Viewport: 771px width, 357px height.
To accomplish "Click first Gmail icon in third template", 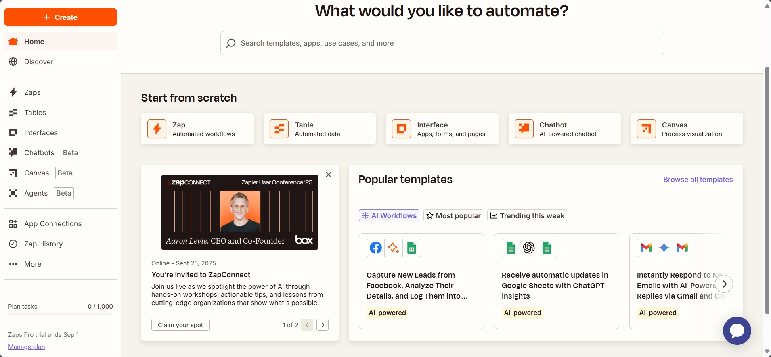I will point(646,248).
